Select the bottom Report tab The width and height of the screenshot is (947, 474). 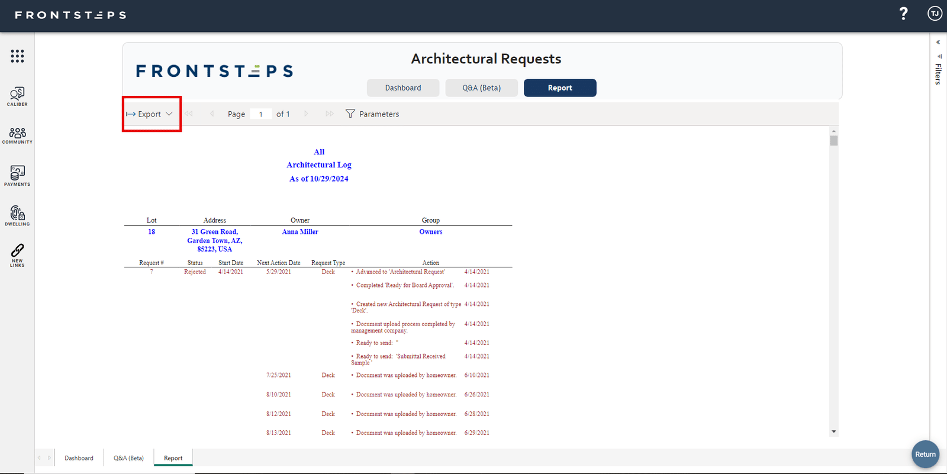[x=173, y=458]
